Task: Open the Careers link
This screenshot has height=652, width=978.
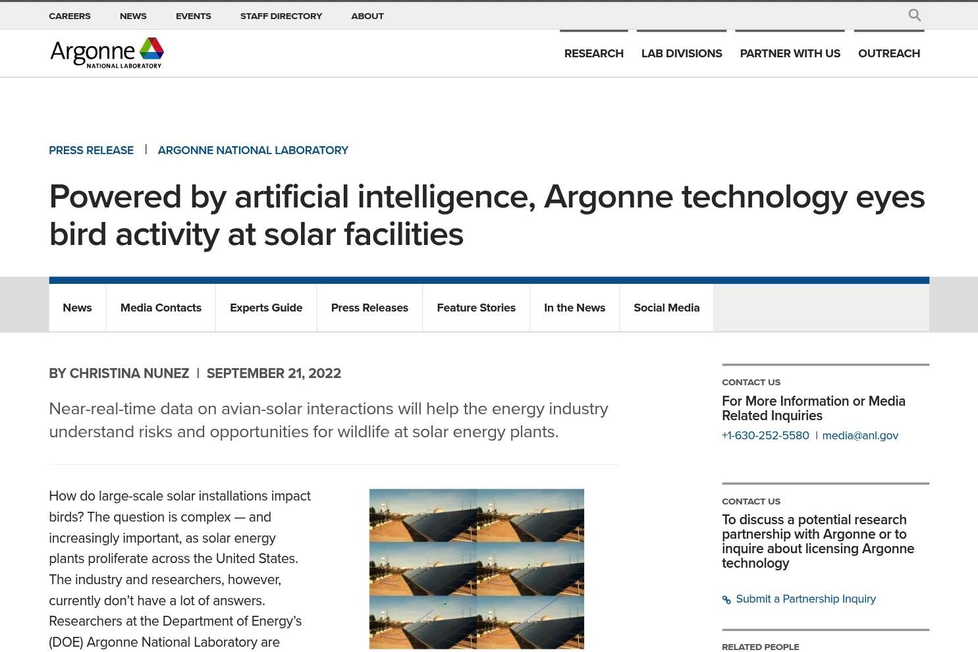Action: point(70,16)
